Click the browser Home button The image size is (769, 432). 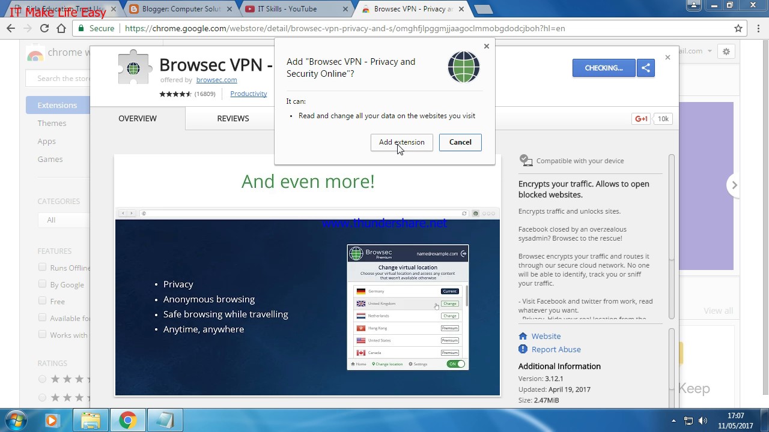pyautogui.click(x=61, y=28)
